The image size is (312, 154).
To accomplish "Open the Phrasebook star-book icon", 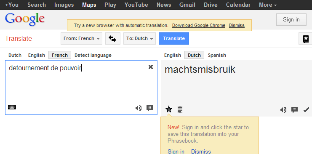I will (x=306, y=39).
